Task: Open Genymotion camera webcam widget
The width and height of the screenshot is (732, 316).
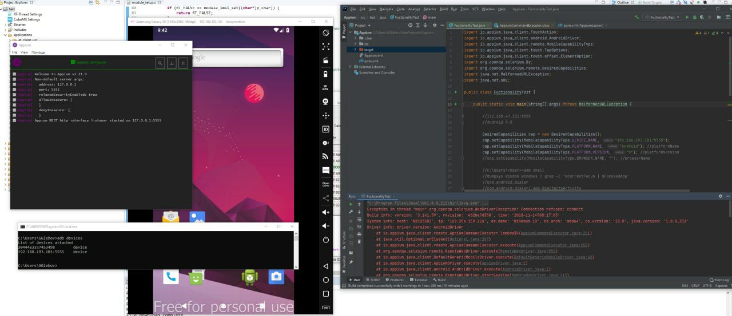Action: point(325,102)
